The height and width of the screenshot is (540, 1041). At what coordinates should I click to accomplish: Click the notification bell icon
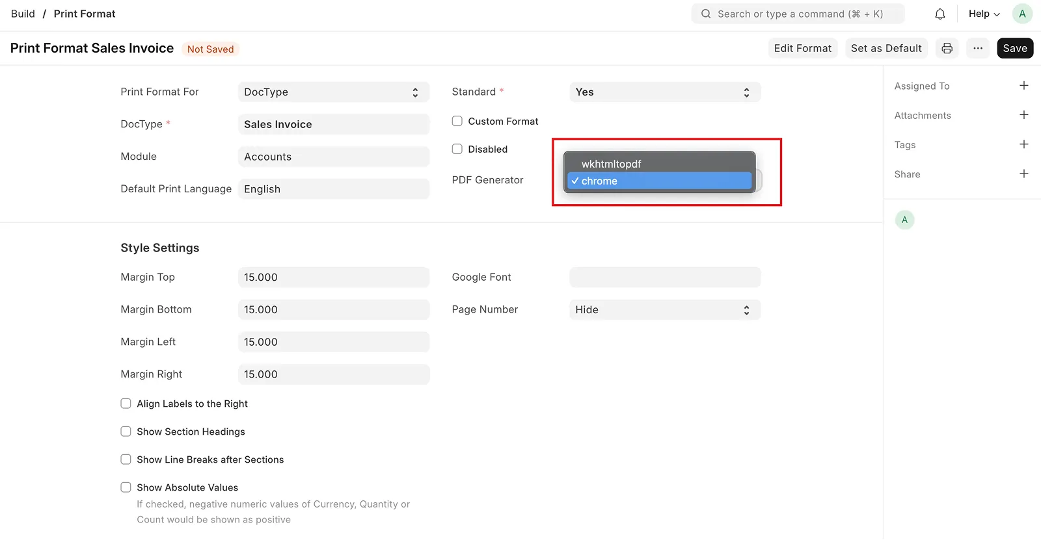940,14
